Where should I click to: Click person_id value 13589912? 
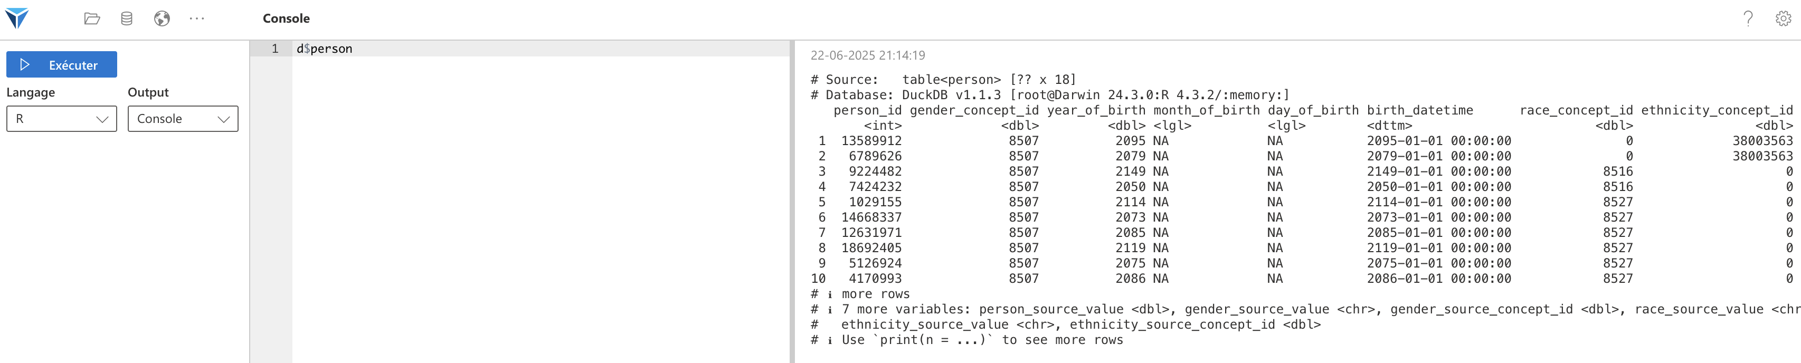[871, 140]
